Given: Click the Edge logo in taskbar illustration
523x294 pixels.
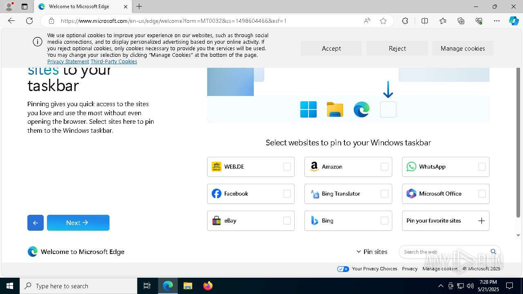Looking at the screenshot, I should coord(362,109).
